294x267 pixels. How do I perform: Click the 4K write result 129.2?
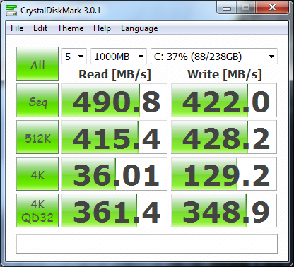[224, 174]
